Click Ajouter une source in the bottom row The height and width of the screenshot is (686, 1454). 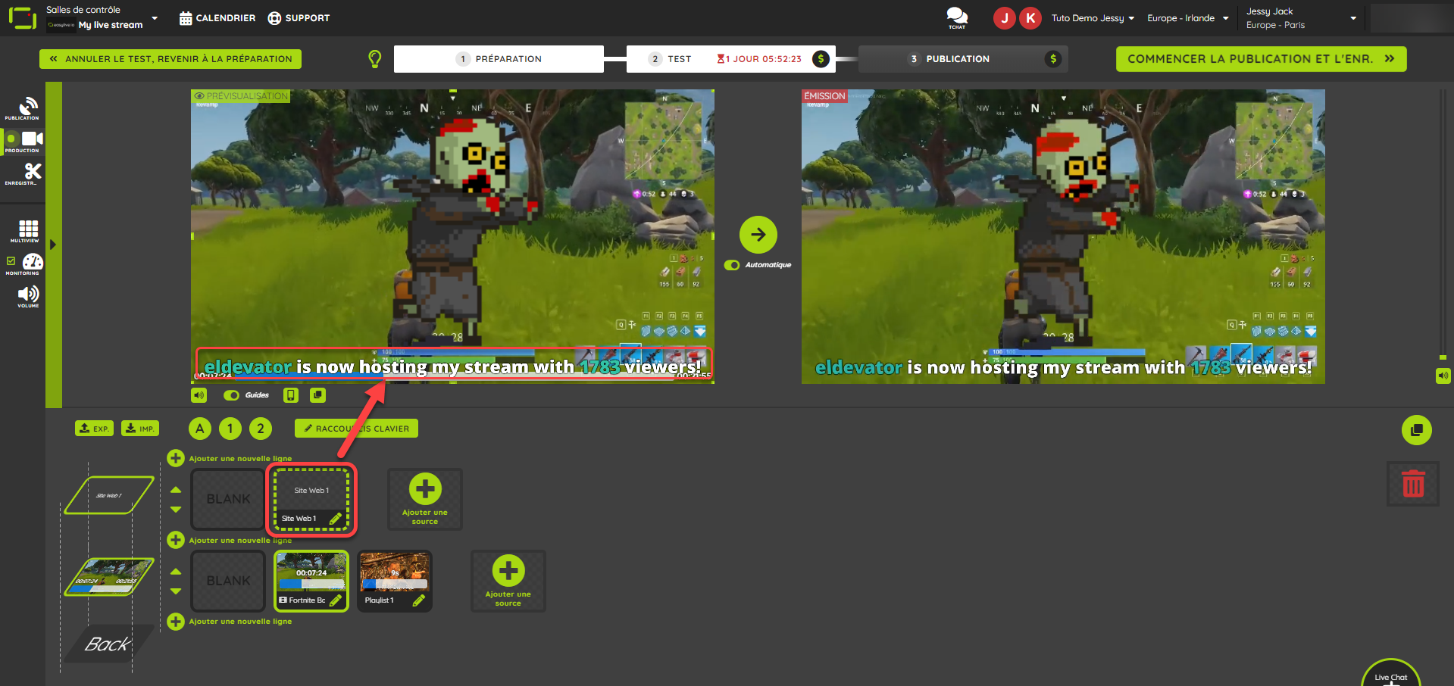pos(508,581)
